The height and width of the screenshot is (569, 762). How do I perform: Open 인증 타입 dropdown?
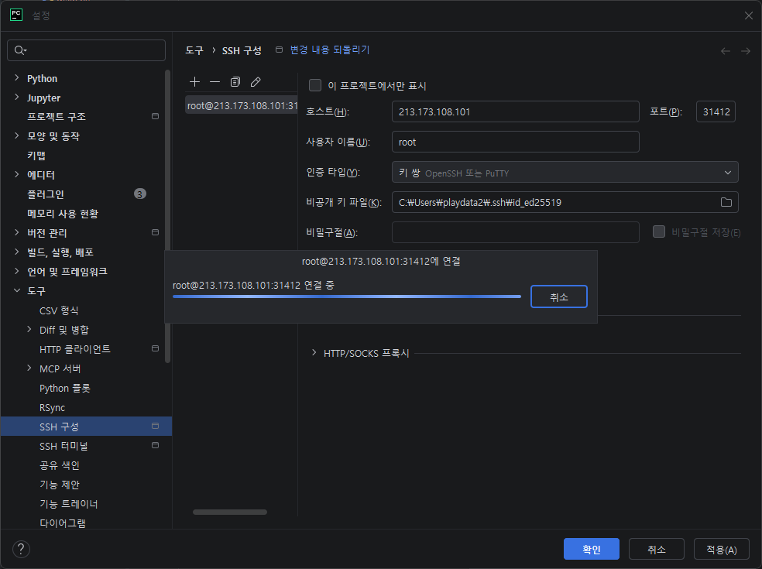pyautogui.click(x=565, y=172)
